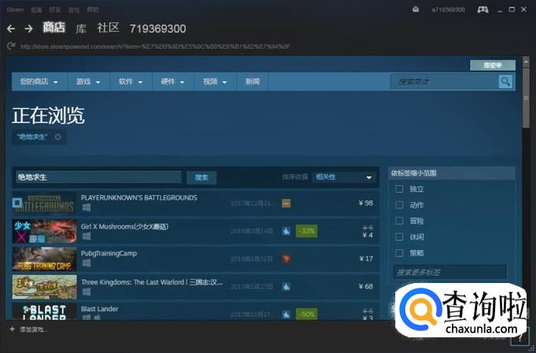Open the 好友 menu
The image size is (536, 353).
(55, 9)
